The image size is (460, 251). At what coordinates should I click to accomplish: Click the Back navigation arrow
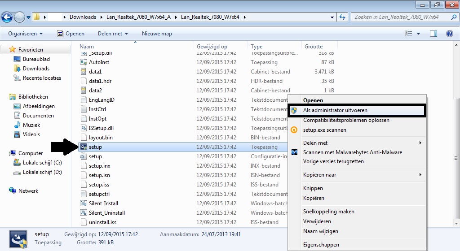7,17
